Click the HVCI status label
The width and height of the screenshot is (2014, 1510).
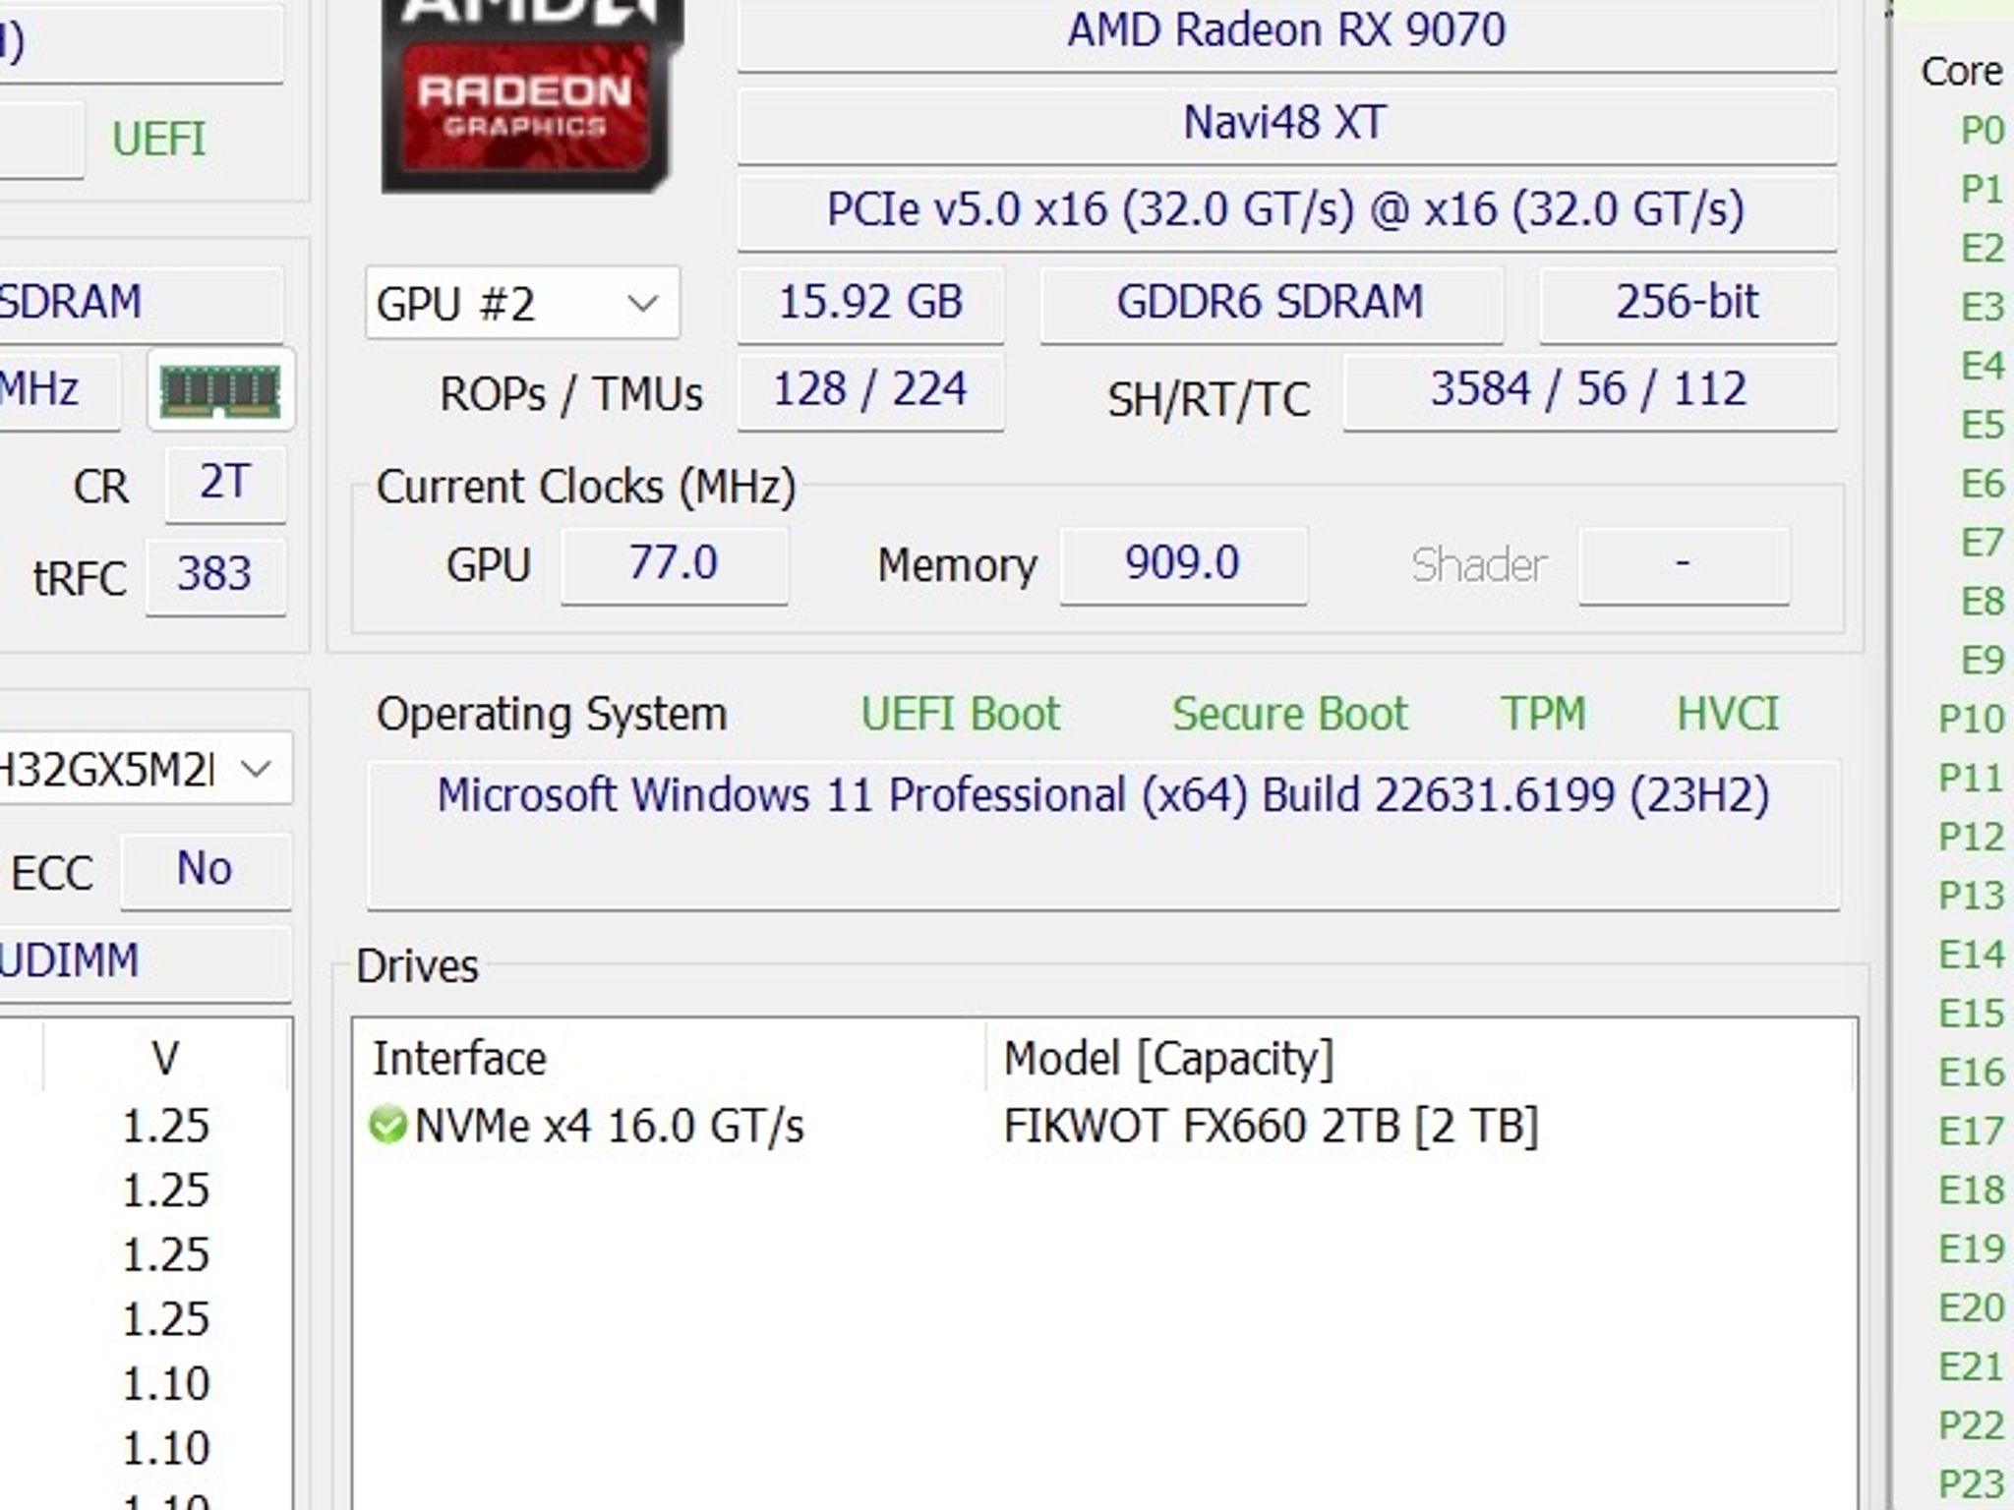click(1728, 714)
